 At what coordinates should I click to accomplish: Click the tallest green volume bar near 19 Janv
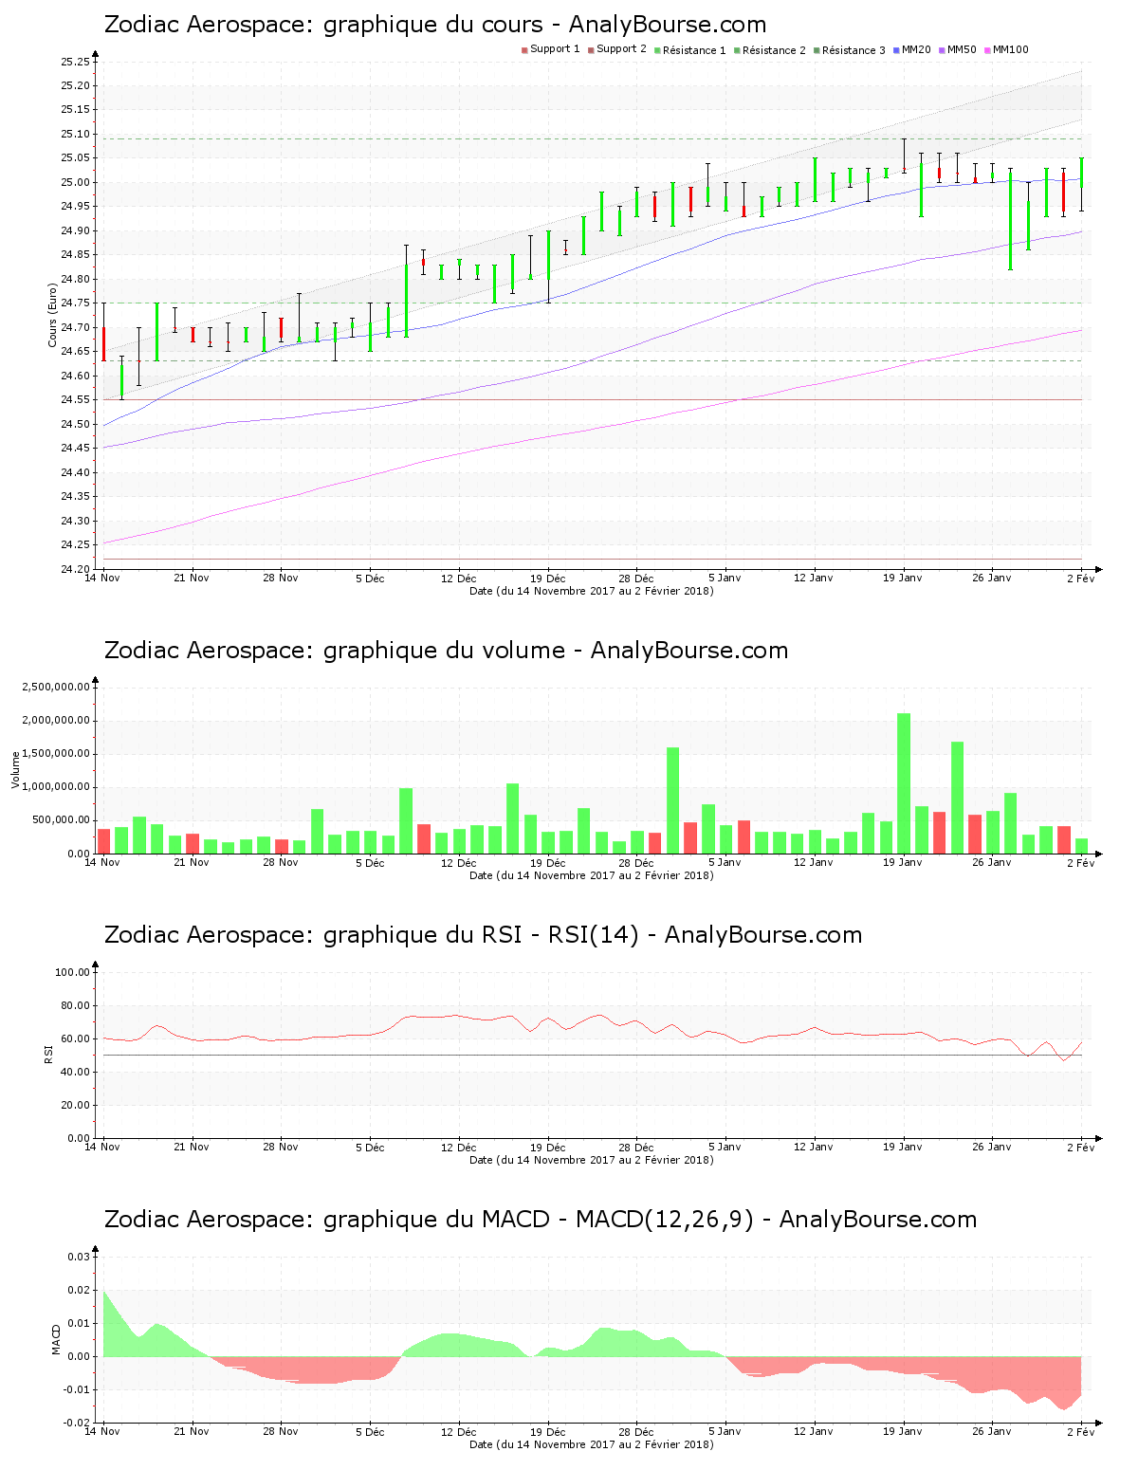pos(904,783)
